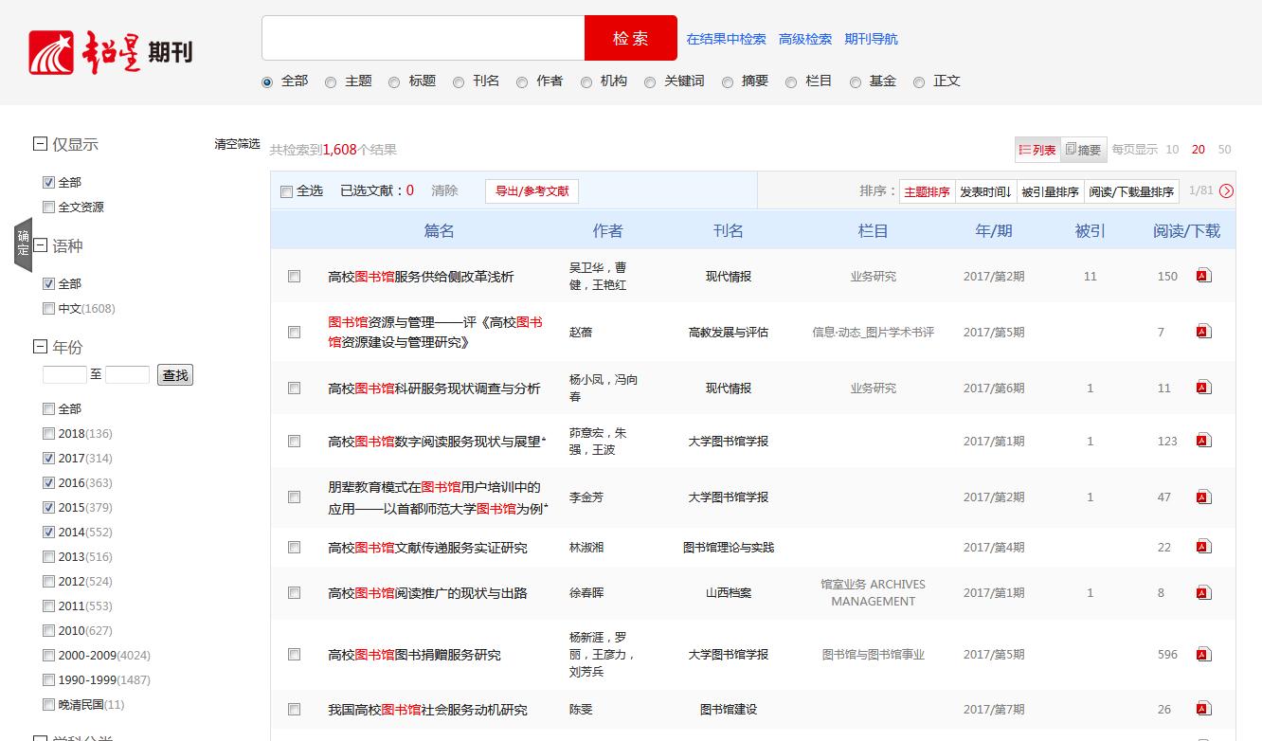This screenshot has width=1262, height=741.
Task: Check the 晚清民国(11) filter
Action: (x=48, y=705)
